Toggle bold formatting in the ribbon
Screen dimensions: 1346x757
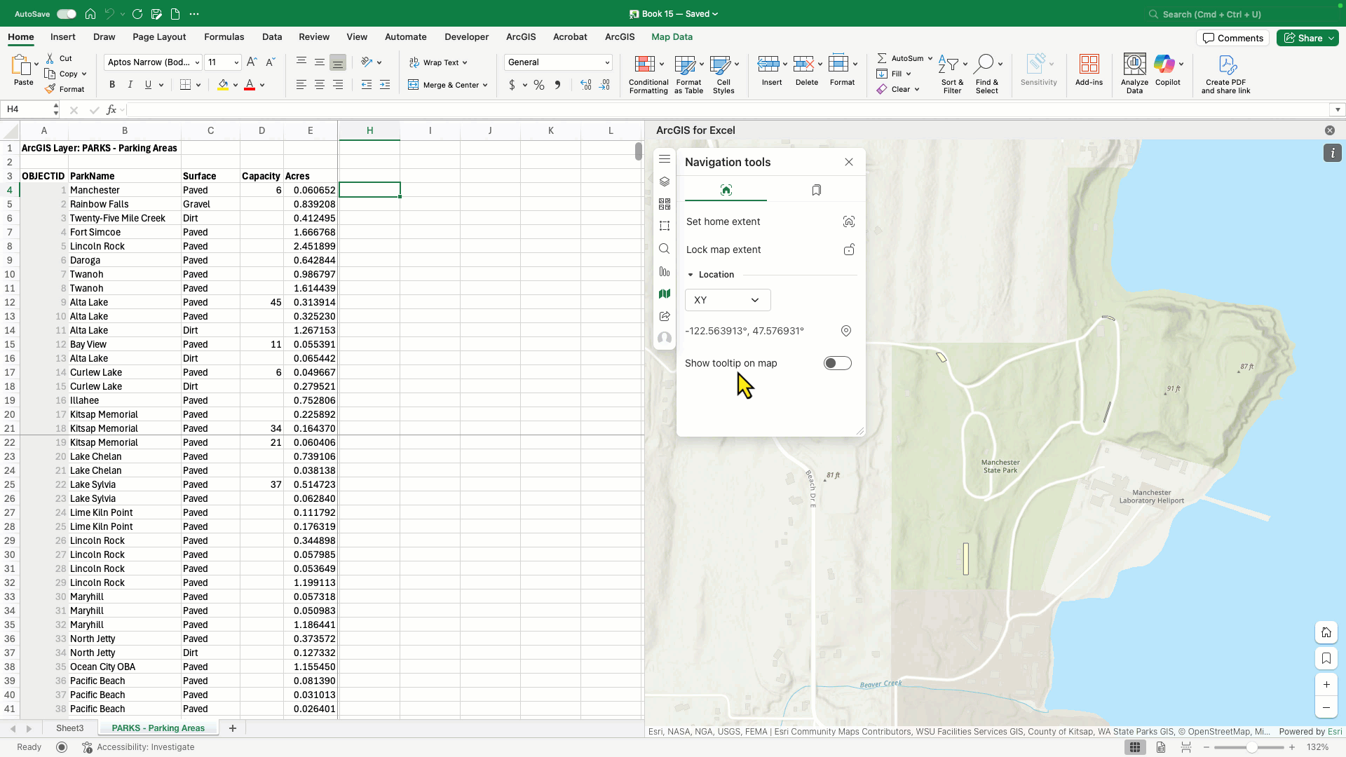[x=112, y=85]
